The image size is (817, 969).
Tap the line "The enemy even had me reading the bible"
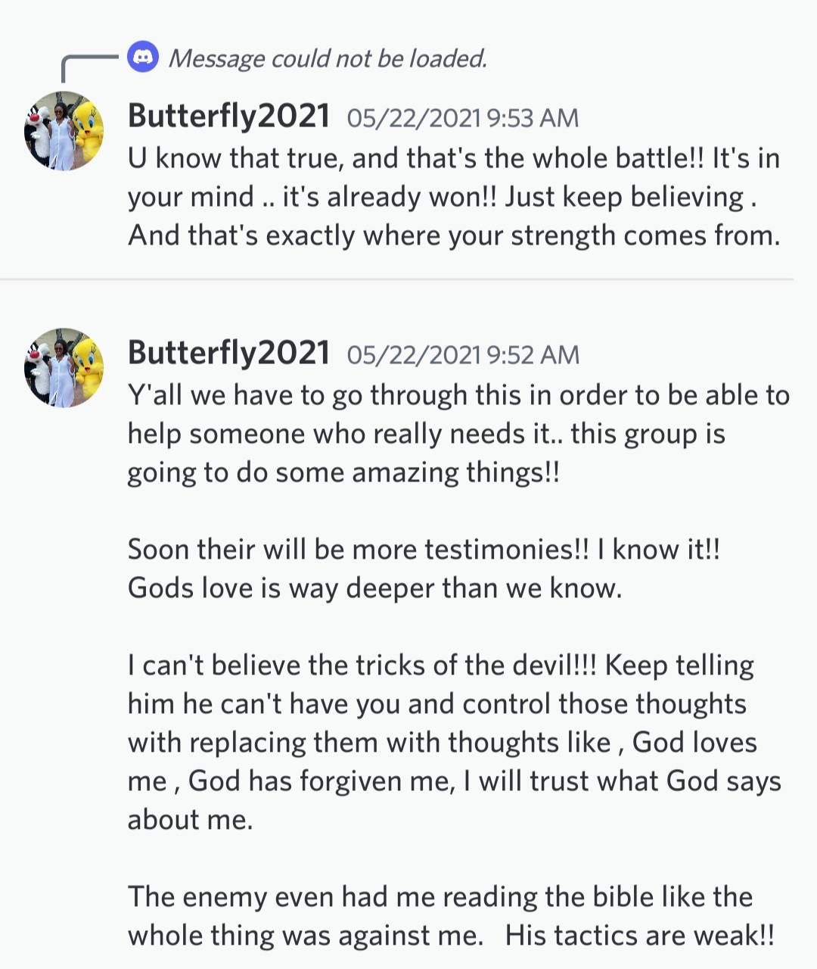pyautogui.click(x=440, y=897)
